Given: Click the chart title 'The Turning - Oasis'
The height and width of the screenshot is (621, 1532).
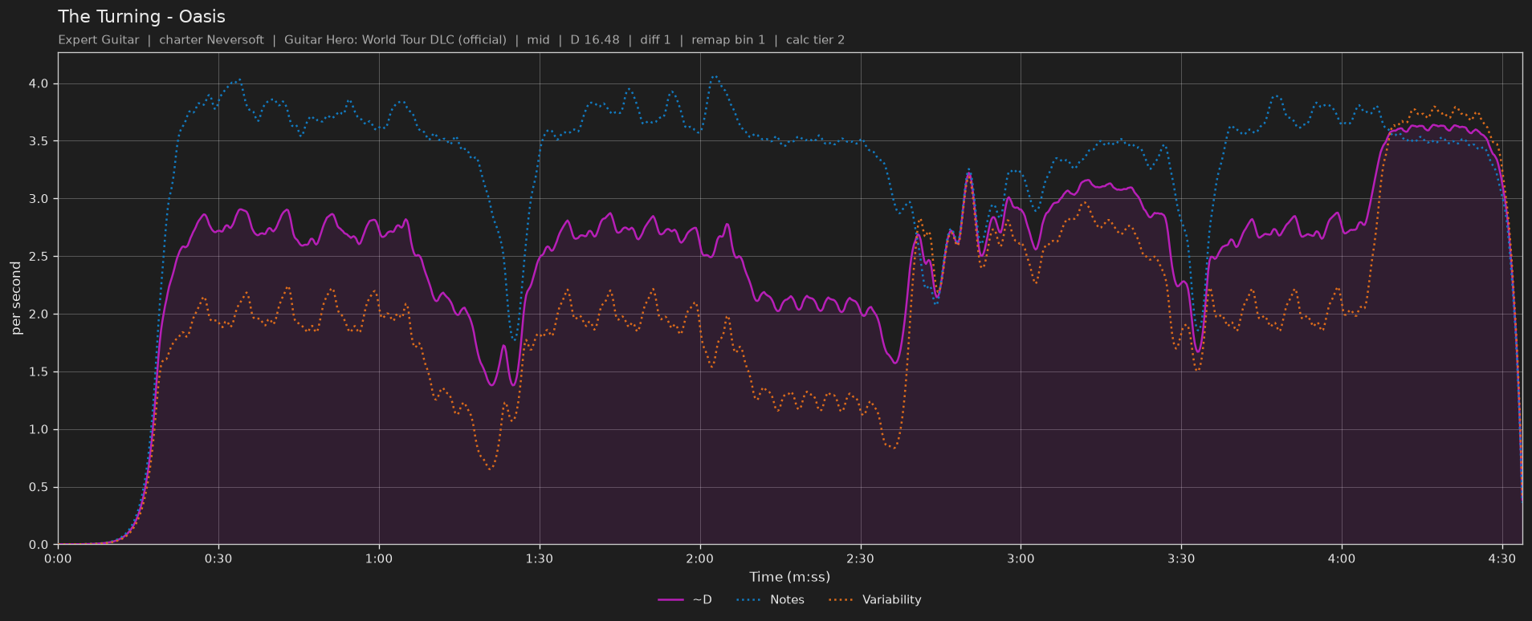Looking at the screenshot, I should coord(141,17).
